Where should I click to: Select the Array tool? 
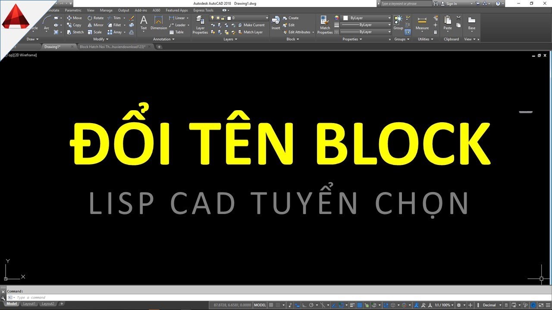115,32
